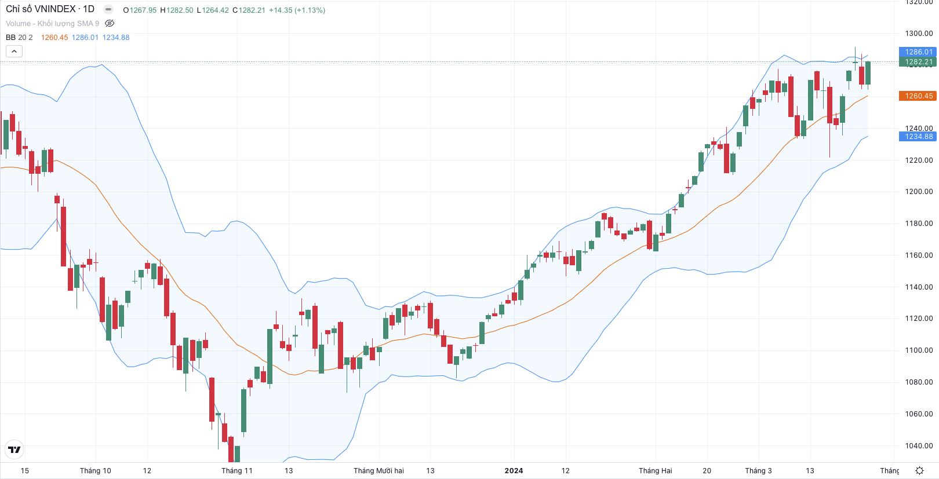Select the BB 20 2 indicator label
This screenshot has width=939, height=479.
point(19,38)
